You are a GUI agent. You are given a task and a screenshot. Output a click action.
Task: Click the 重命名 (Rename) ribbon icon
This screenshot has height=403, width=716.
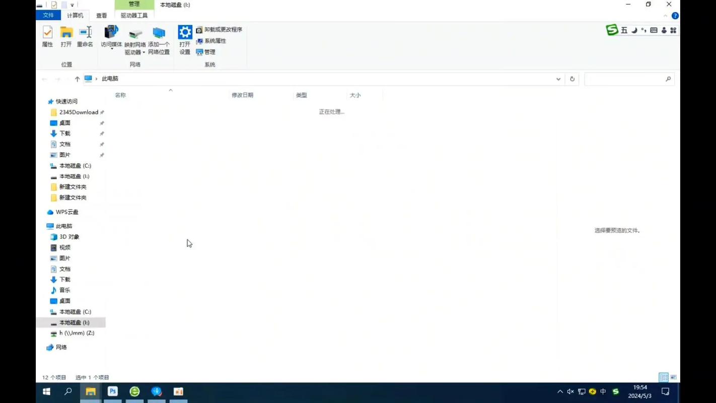click(85, 37)
